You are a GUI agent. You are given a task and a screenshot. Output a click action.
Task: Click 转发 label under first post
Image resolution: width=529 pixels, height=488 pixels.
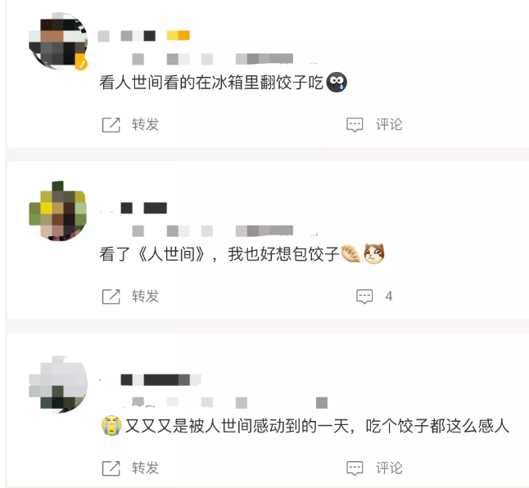(145, 124)
